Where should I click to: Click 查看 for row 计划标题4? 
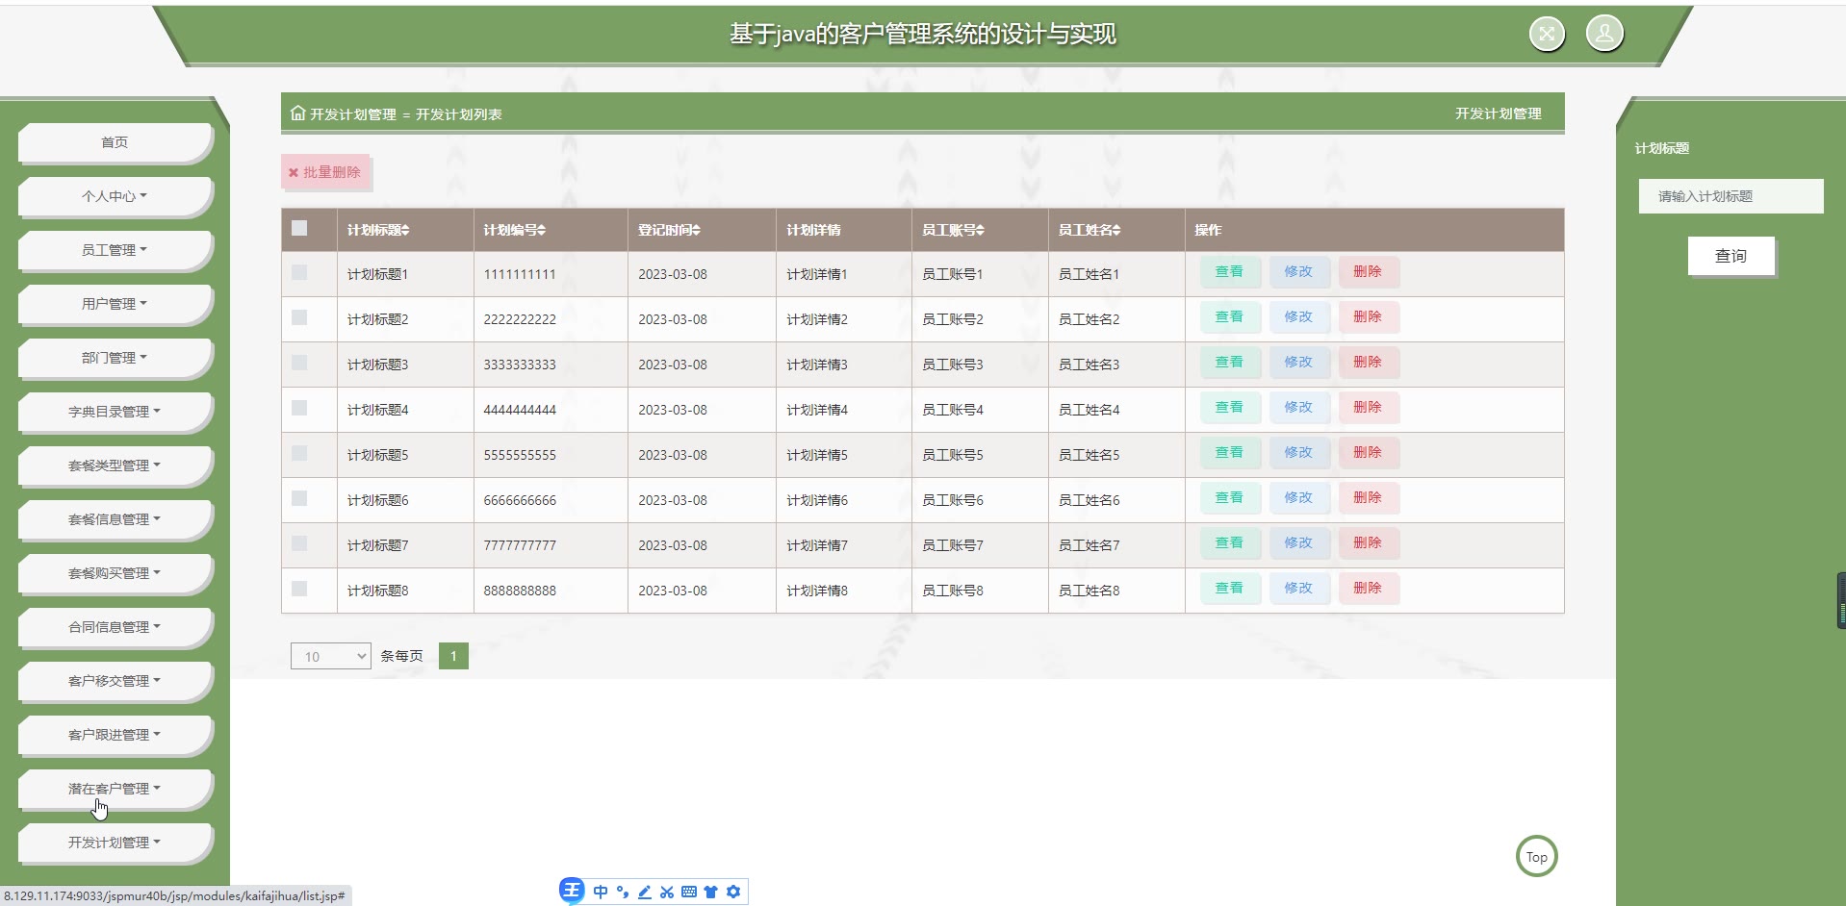1229,408
